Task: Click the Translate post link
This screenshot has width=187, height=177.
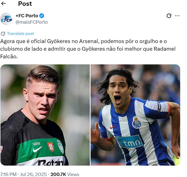Action: click(x=21, y=34)
